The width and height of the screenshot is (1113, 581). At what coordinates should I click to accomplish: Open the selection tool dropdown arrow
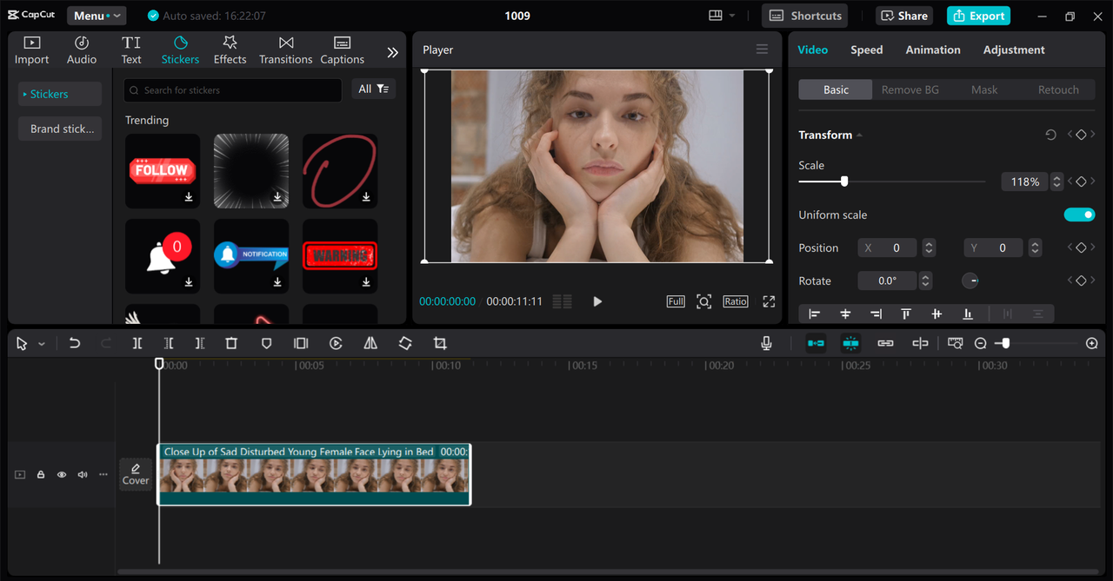(41, 344)
